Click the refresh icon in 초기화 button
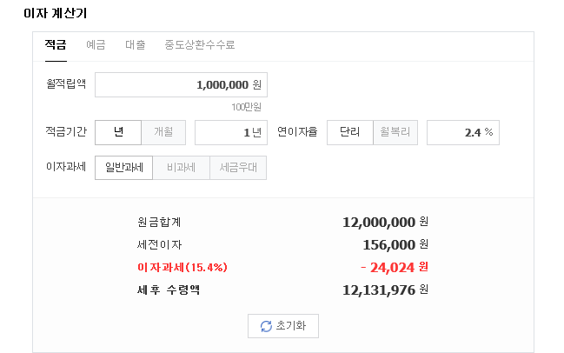This screenshot has width=564, height=353. click(x=266, y=326)
